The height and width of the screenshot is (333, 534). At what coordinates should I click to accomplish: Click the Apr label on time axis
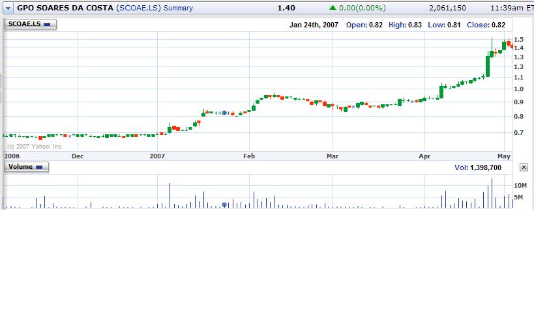pyautogui.click(x=424, y=156)
